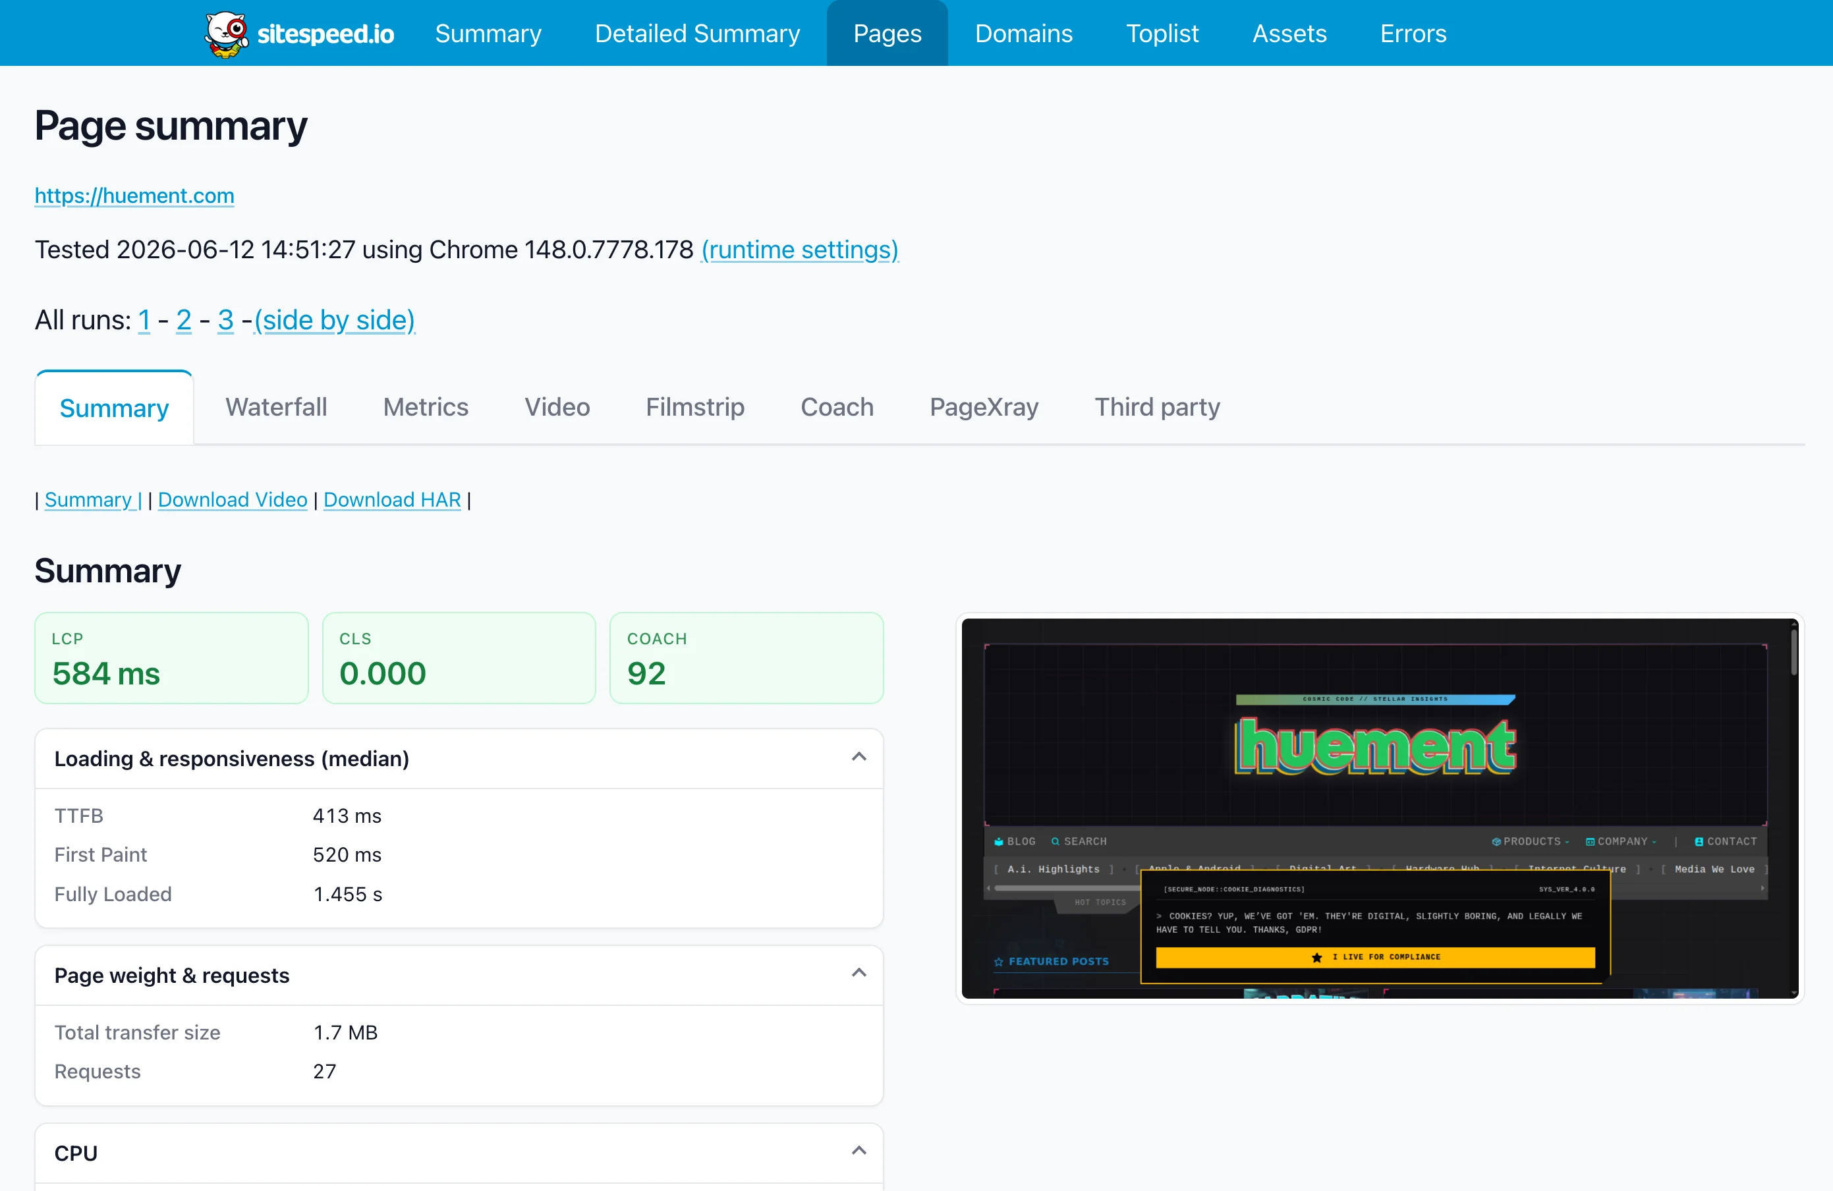The height and width of the screenshot is (1191, 1833).
Task: Switch to the Video tab
Action: tap(557, 406)
